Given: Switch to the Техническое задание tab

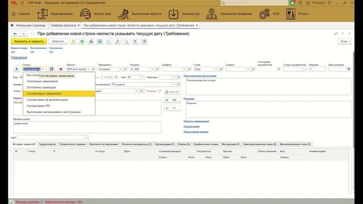Looking at the screenshot, I should pos(73,144).
